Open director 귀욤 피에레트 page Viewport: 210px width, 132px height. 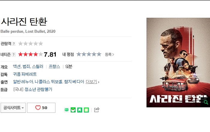point(25,74)
